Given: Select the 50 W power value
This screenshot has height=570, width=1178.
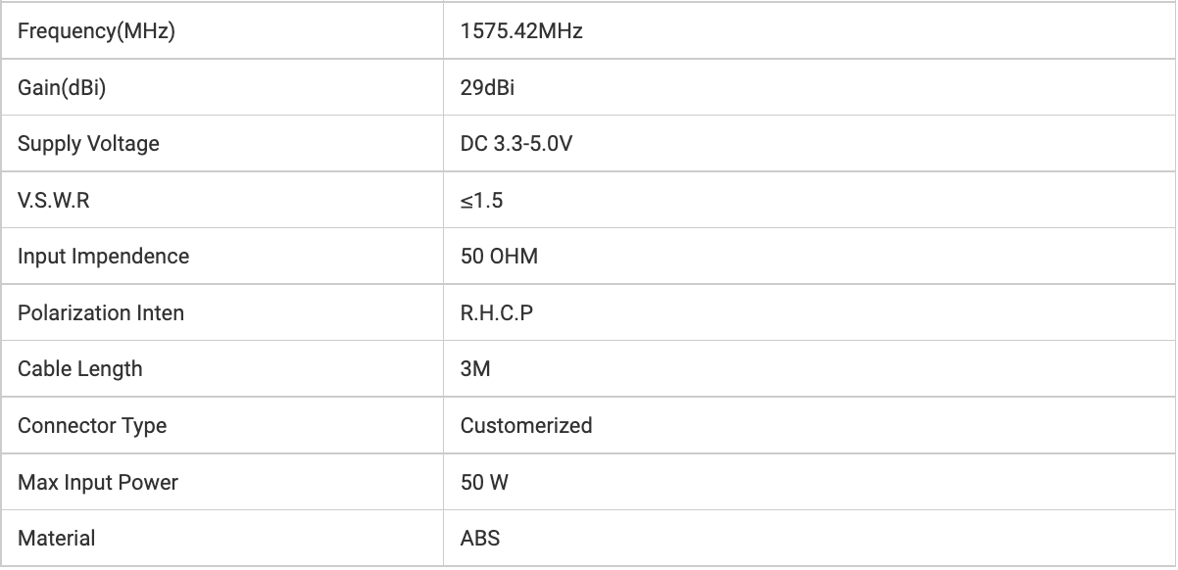Looking at the screenshot, I should [x=484, y=482].
